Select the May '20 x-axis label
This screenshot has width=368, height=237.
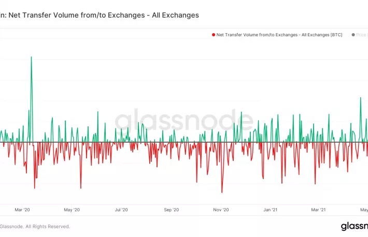pyautogui.click(x=72, y=210)
